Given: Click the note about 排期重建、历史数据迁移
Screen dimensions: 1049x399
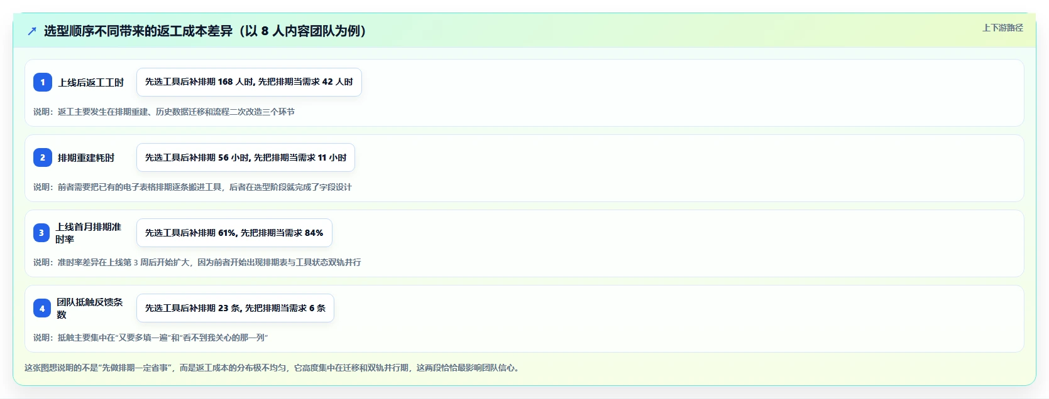Looking at the screenshot, I should pyautogui.click(x=164, y=112).
